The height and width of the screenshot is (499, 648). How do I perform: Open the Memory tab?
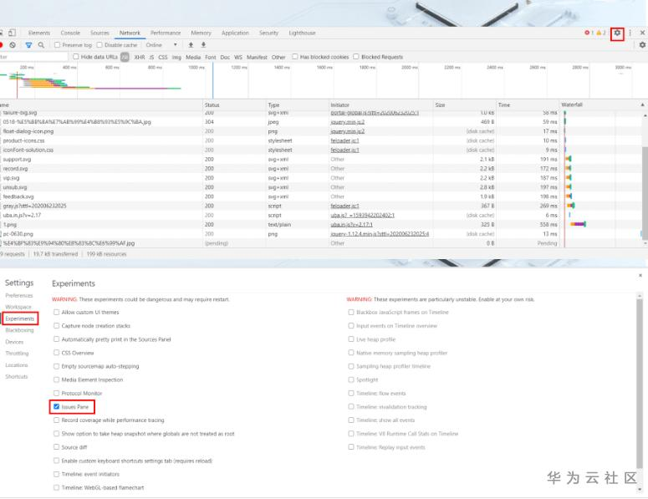point(201,33)
